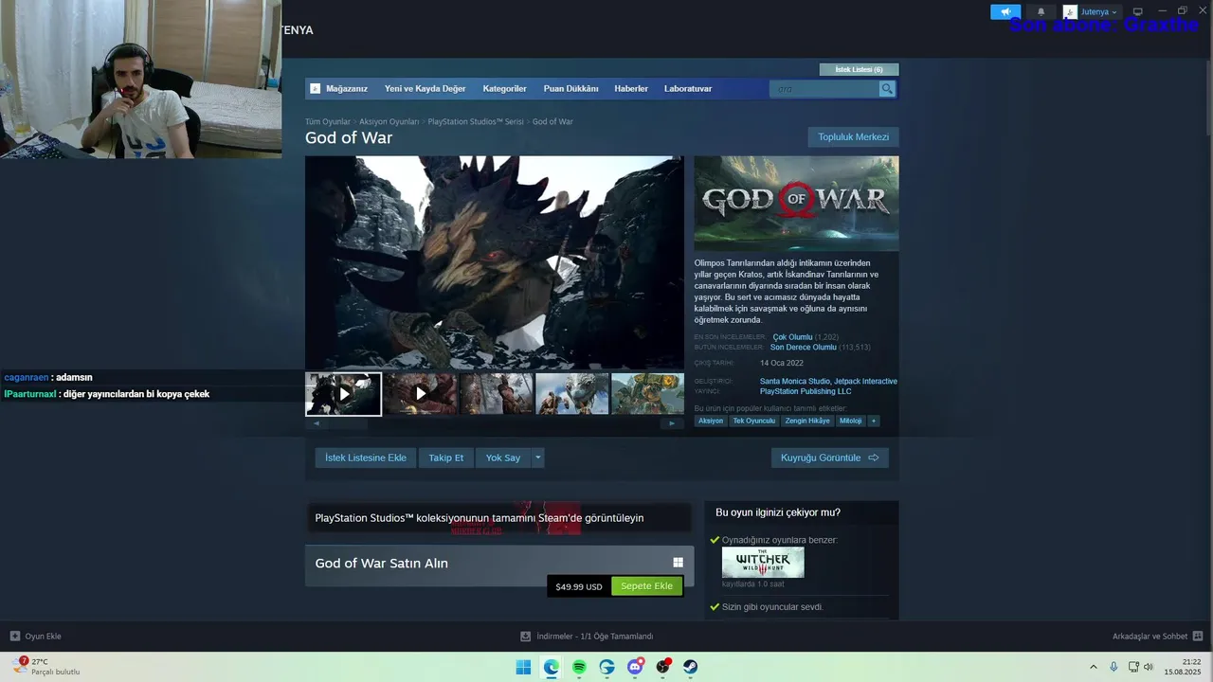Click Kuyruğu Görüntüle button
This screenshot has width=1213, height=682.
click(830, 458)
